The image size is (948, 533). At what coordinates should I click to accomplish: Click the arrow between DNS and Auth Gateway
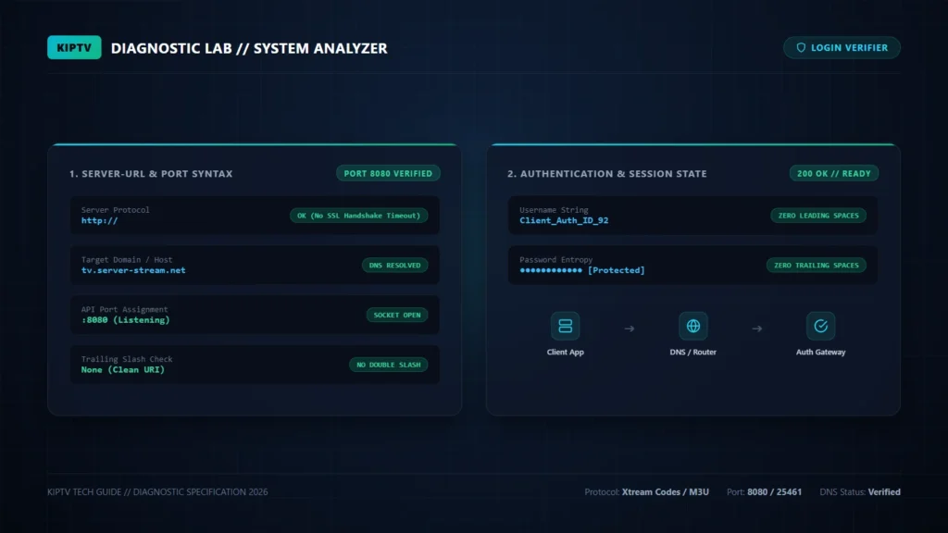point(757,328)
